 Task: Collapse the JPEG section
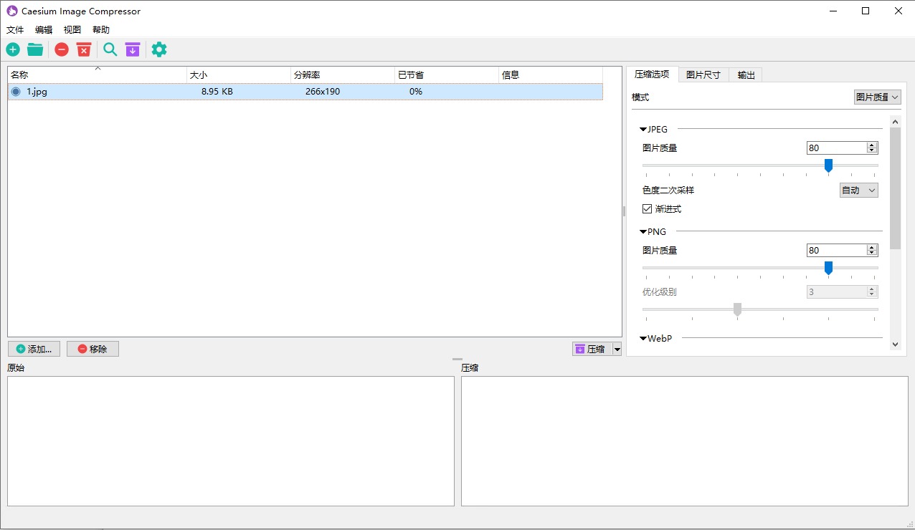(x=643, y=130)
